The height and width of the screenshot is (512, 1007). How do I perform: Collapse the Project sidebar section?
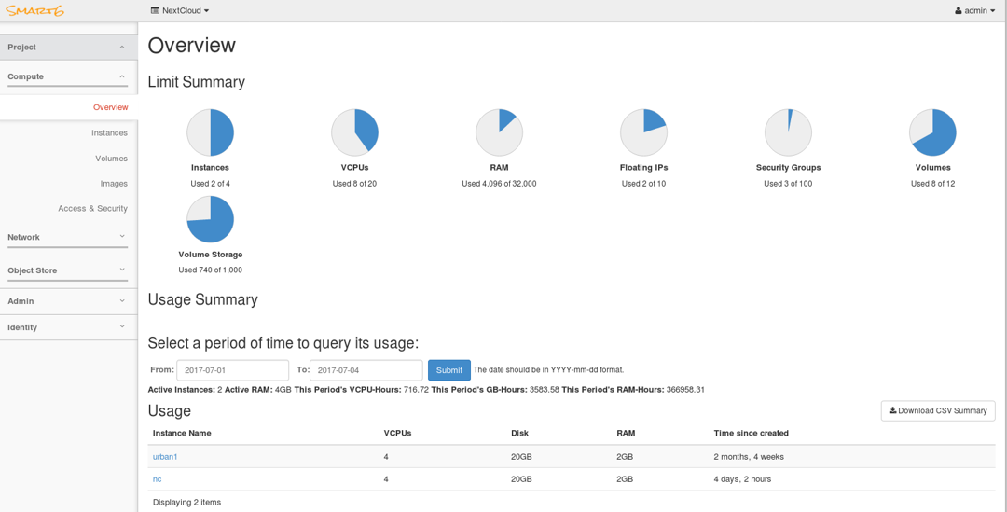tap(68, 47)
